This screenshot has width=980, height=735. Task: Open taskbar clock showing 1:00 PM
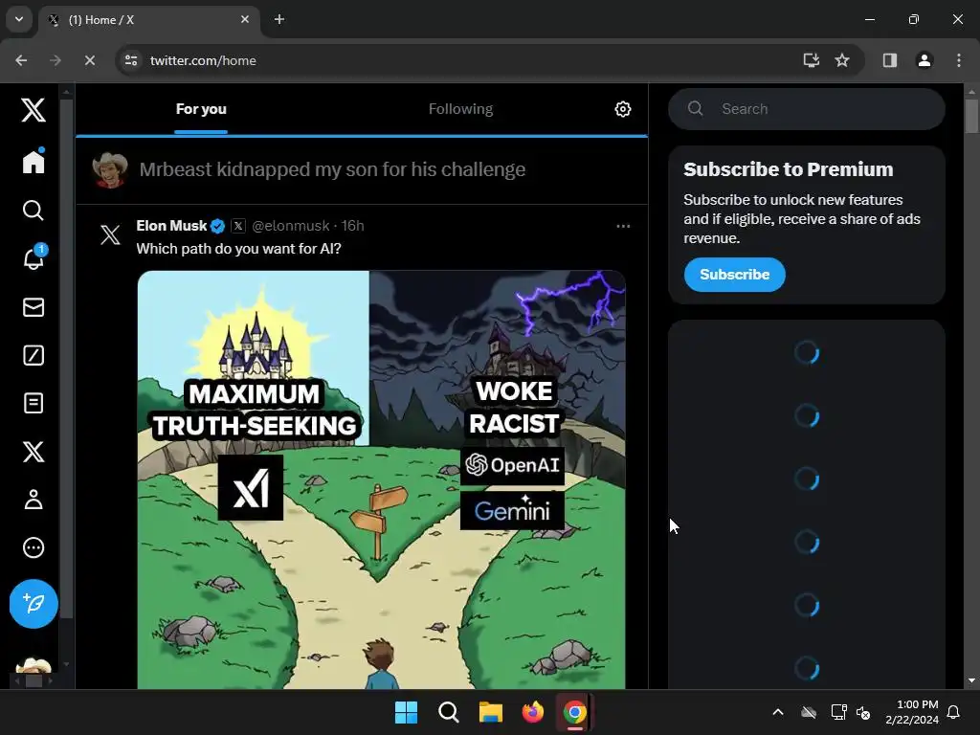click(912, 712)
